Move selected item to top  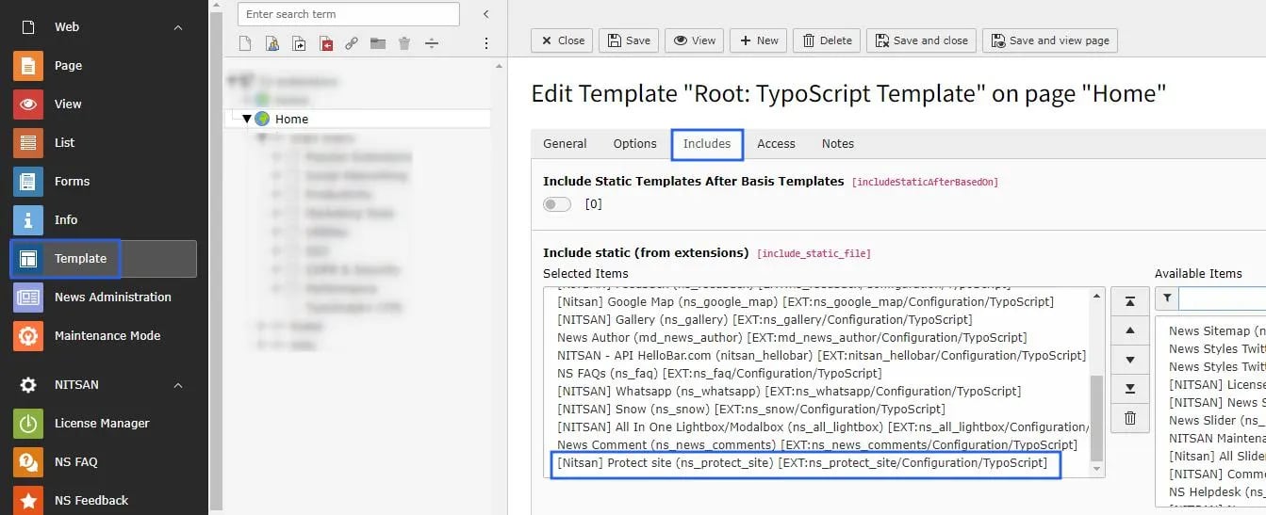[1130, 301]
